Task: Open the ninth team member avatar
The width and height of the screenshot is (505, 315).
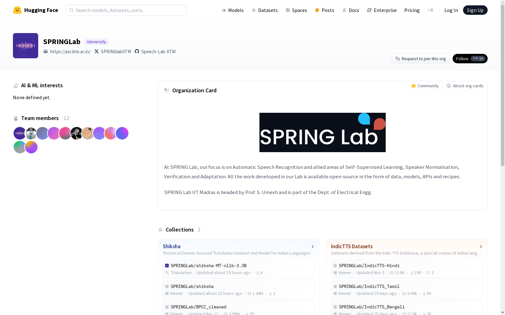Action: coord(110,133)
